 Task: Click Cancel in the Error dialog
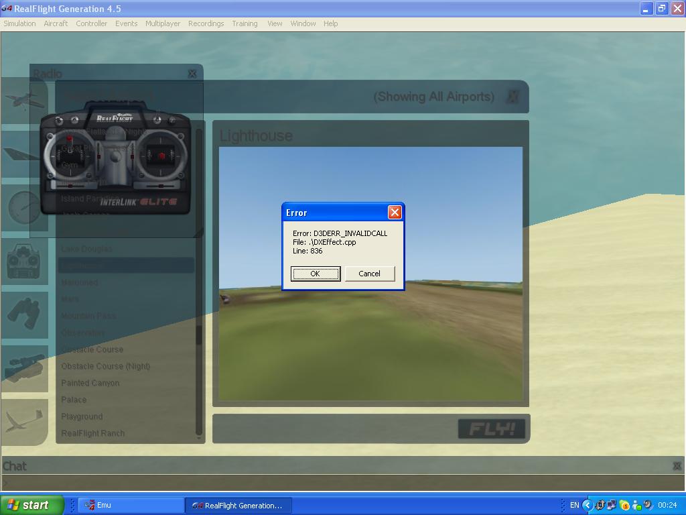coord(370,274)
